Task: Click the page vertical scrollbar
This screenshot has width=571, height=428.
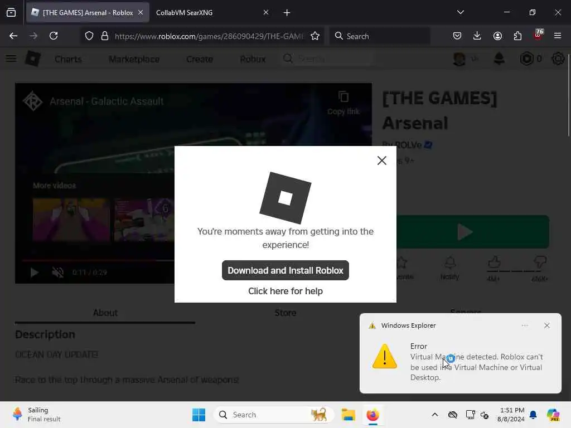Action: pos(568,95)
